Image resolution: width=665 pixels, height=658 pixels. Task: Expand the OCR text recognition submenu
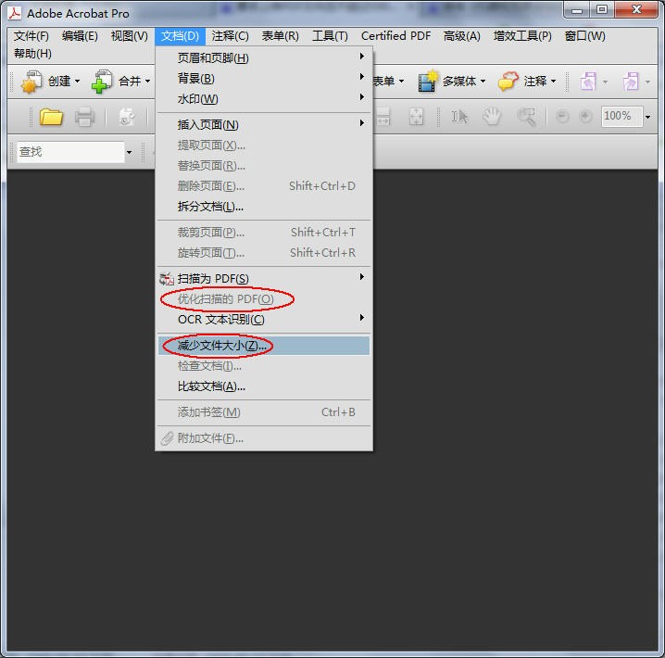264,320
